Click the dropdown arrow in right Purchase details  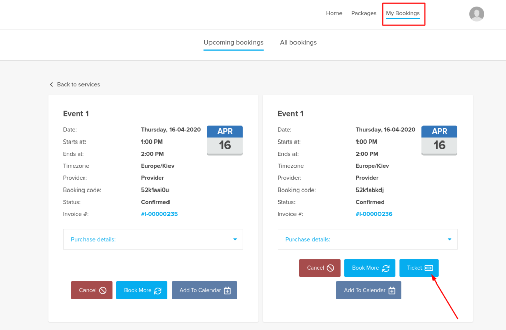point(449,240)
